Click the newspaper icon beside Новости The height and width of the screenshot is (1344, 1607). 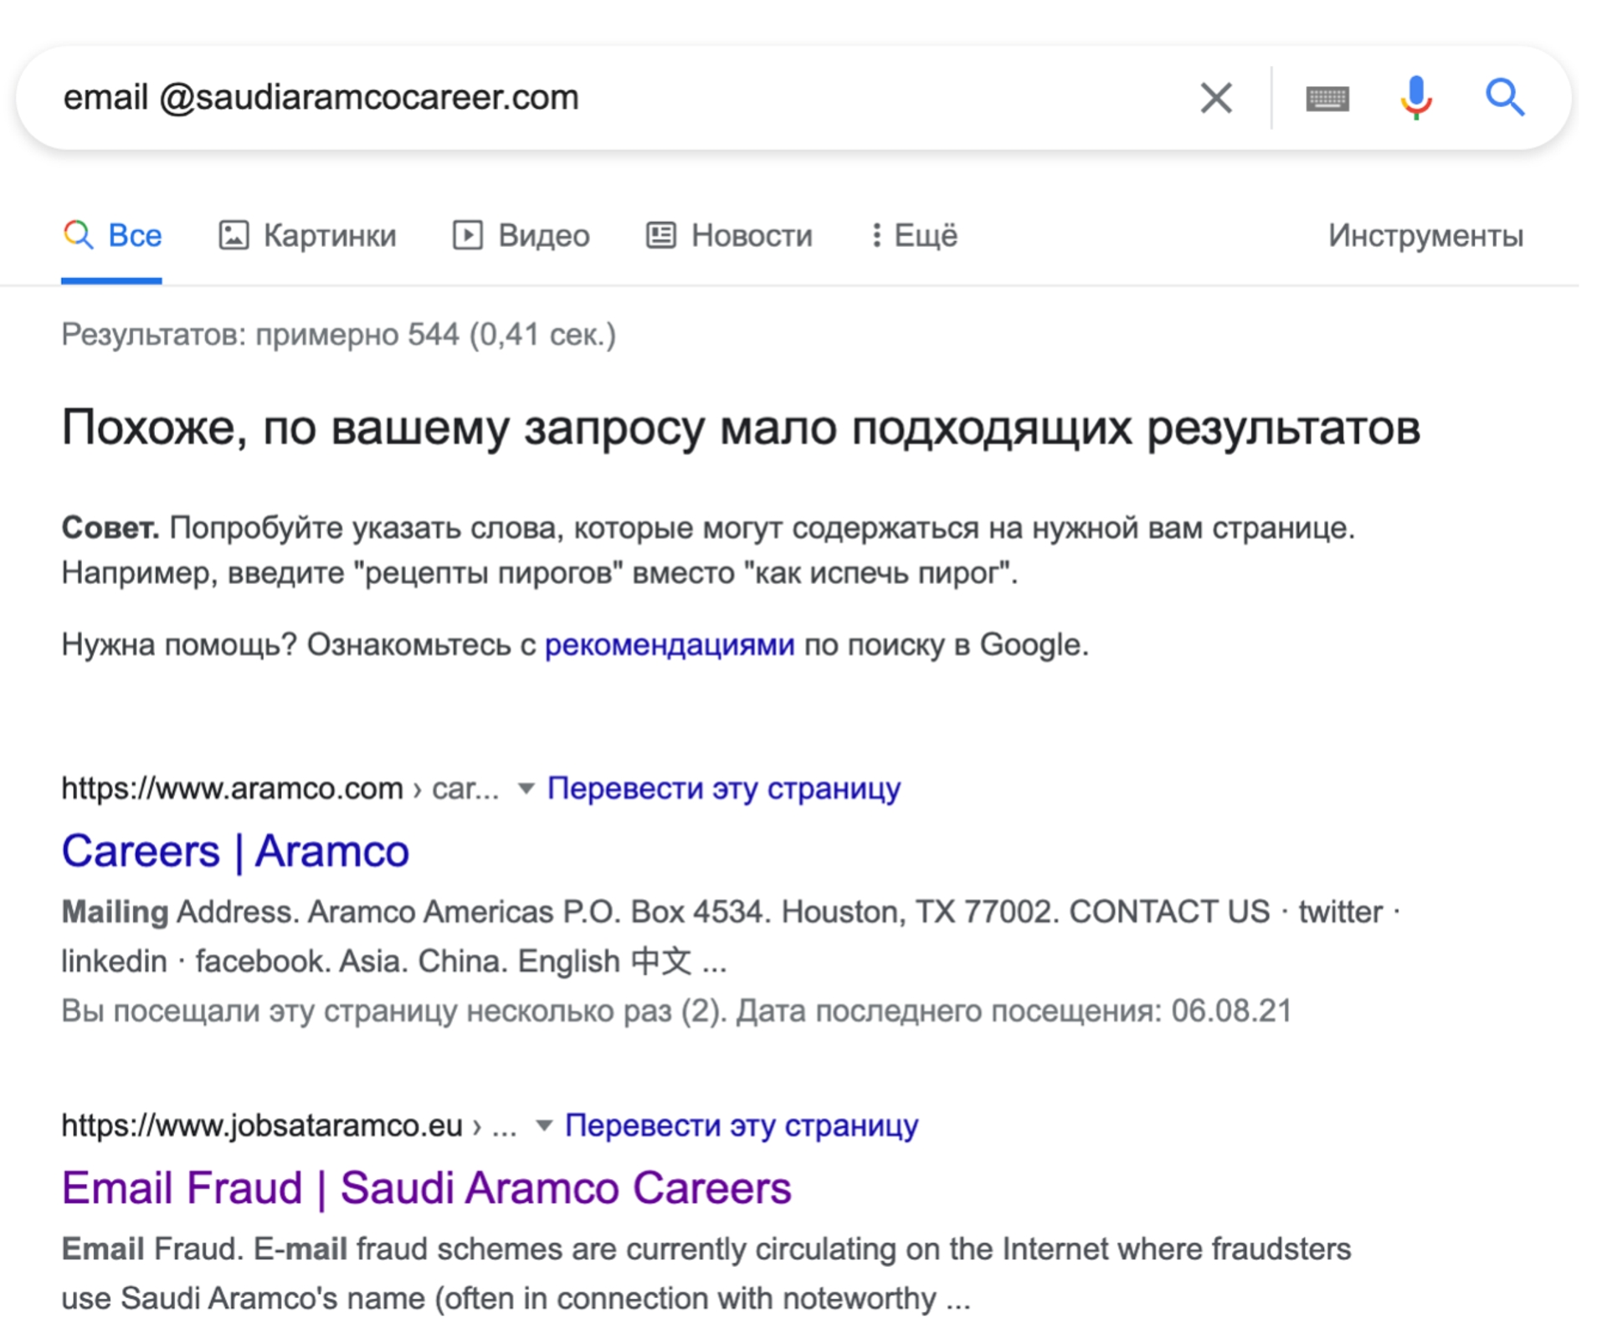pos(660,235)
